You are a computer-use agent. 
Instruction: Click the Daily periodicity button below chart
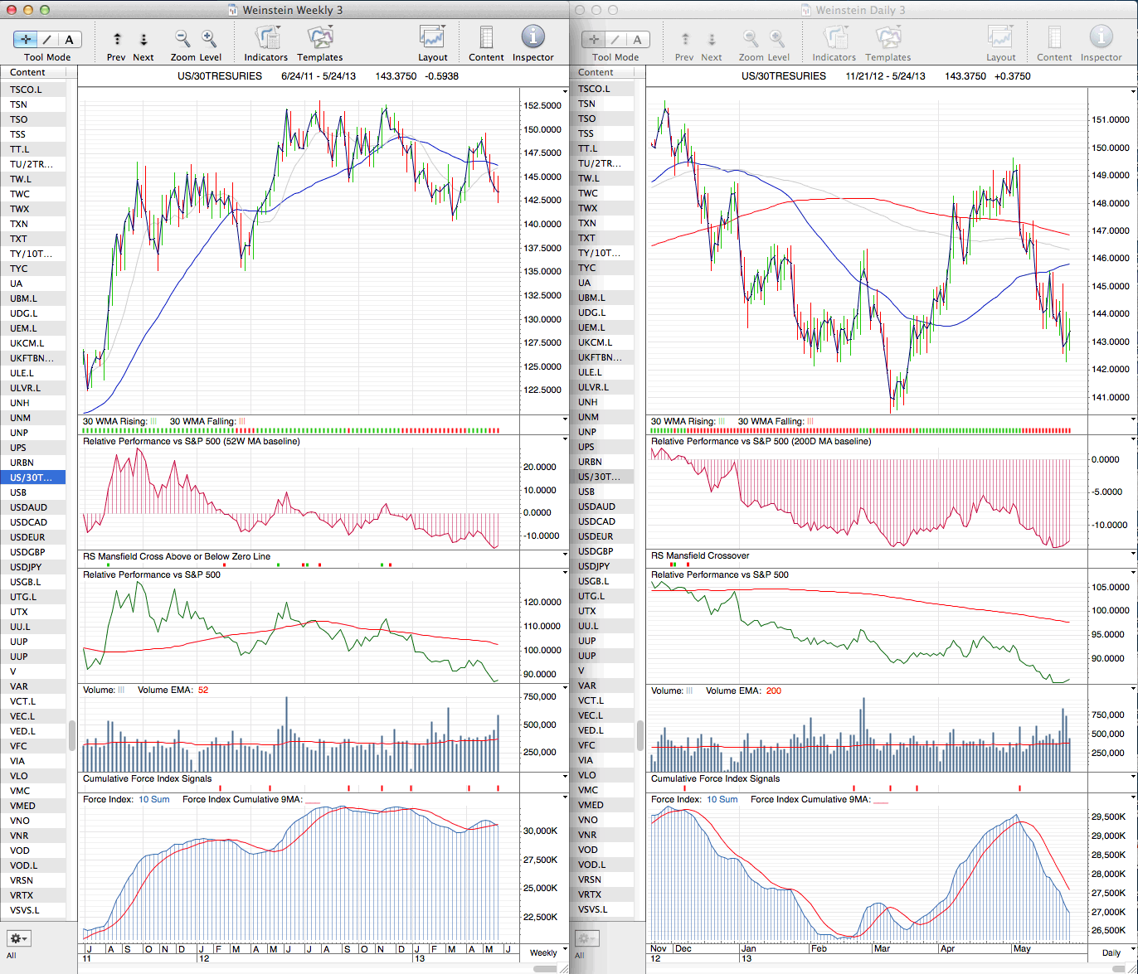pyautogui.click(x=1112, y=952)
